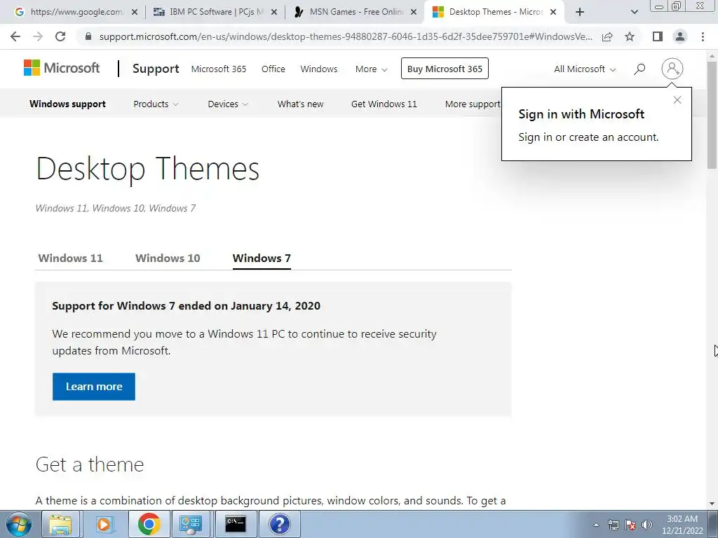Open the Control Panel taskbar icon

pos(191,524)
